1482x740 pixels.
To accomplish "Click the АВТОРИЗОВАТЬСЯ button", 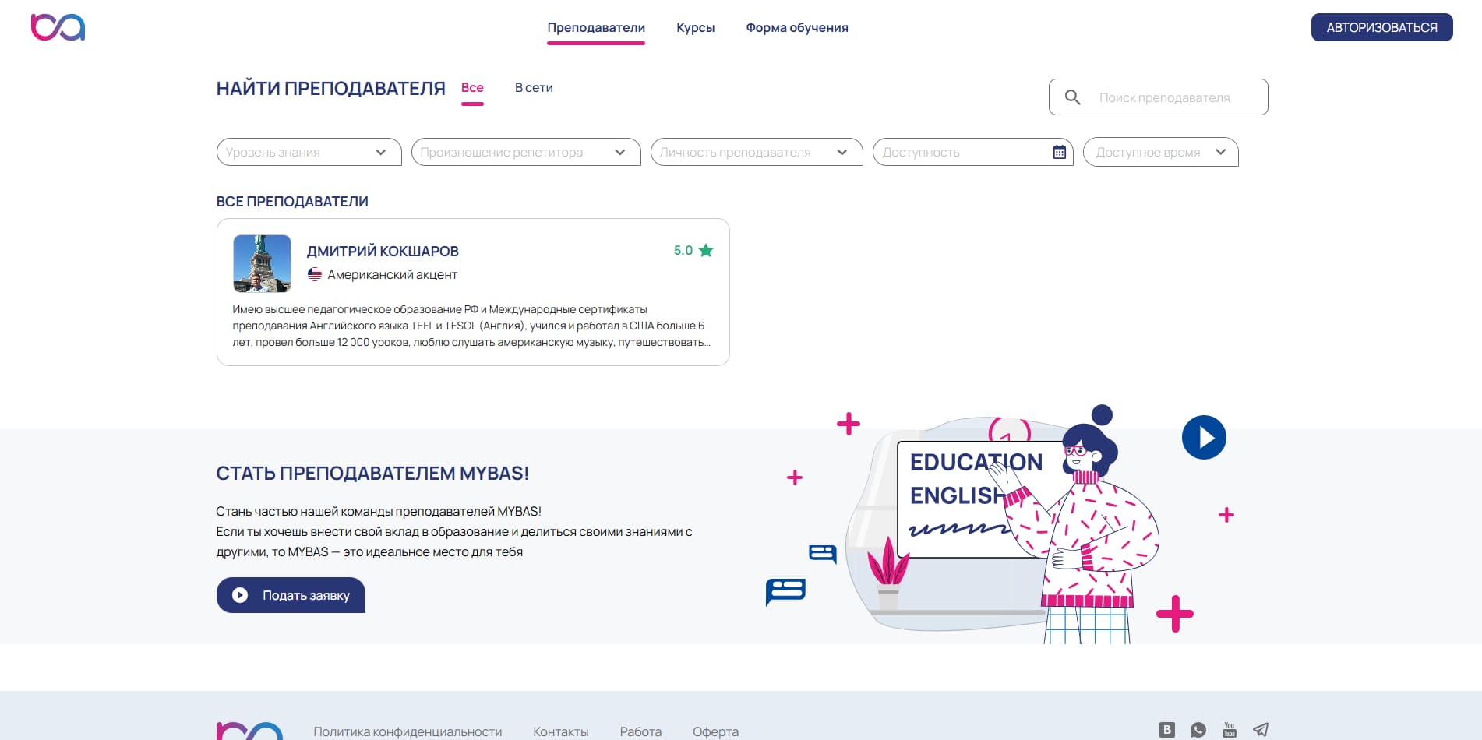I will (1381, 27).
